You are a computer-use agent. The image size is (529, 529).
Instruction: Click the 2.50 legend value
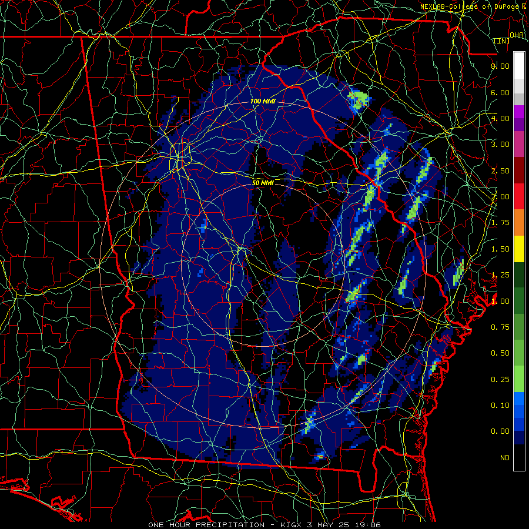500,170
